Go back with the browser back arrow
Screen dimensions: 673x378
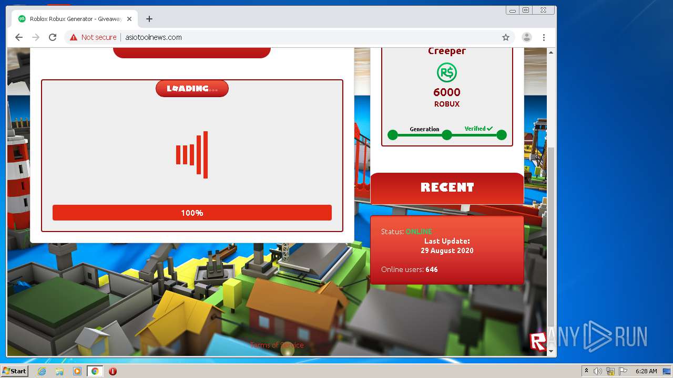[x=19, y=37]
